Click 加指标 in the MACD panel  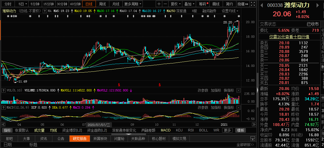coord(216,107)
